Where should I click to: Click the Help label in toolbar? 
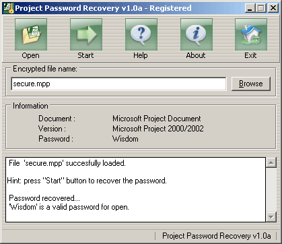pyautogui.click(x=141, y=55)
